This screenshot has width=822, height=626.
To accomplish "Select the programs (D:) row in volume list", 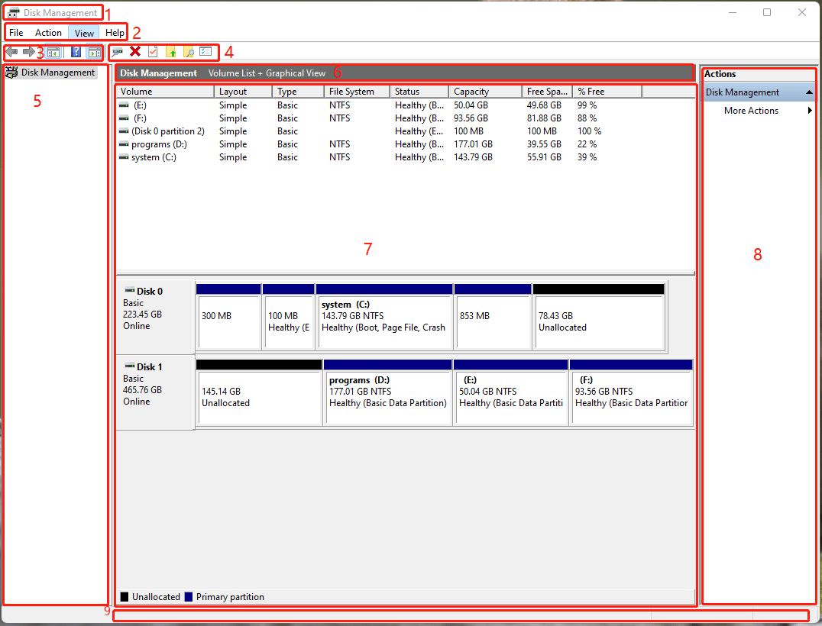I will pos(159,144).
